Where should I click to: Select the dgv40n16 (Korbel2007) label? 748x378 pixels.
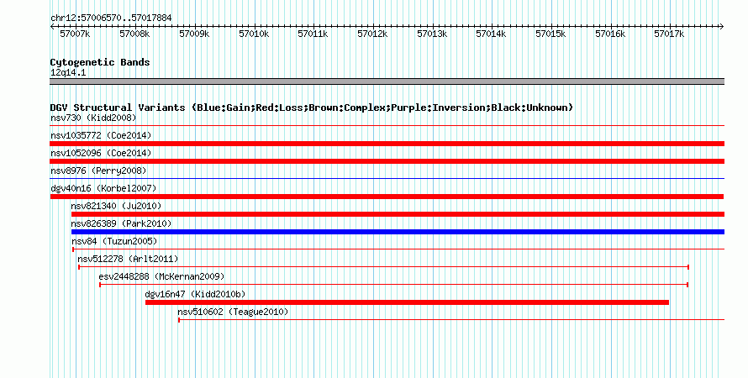[103, 188]
